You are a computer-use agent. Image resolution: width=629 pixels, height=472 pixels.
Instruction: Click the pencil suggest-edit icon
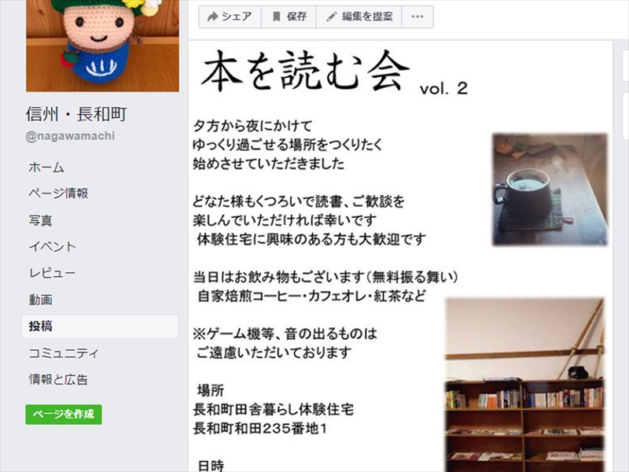[x=331, y=17]
